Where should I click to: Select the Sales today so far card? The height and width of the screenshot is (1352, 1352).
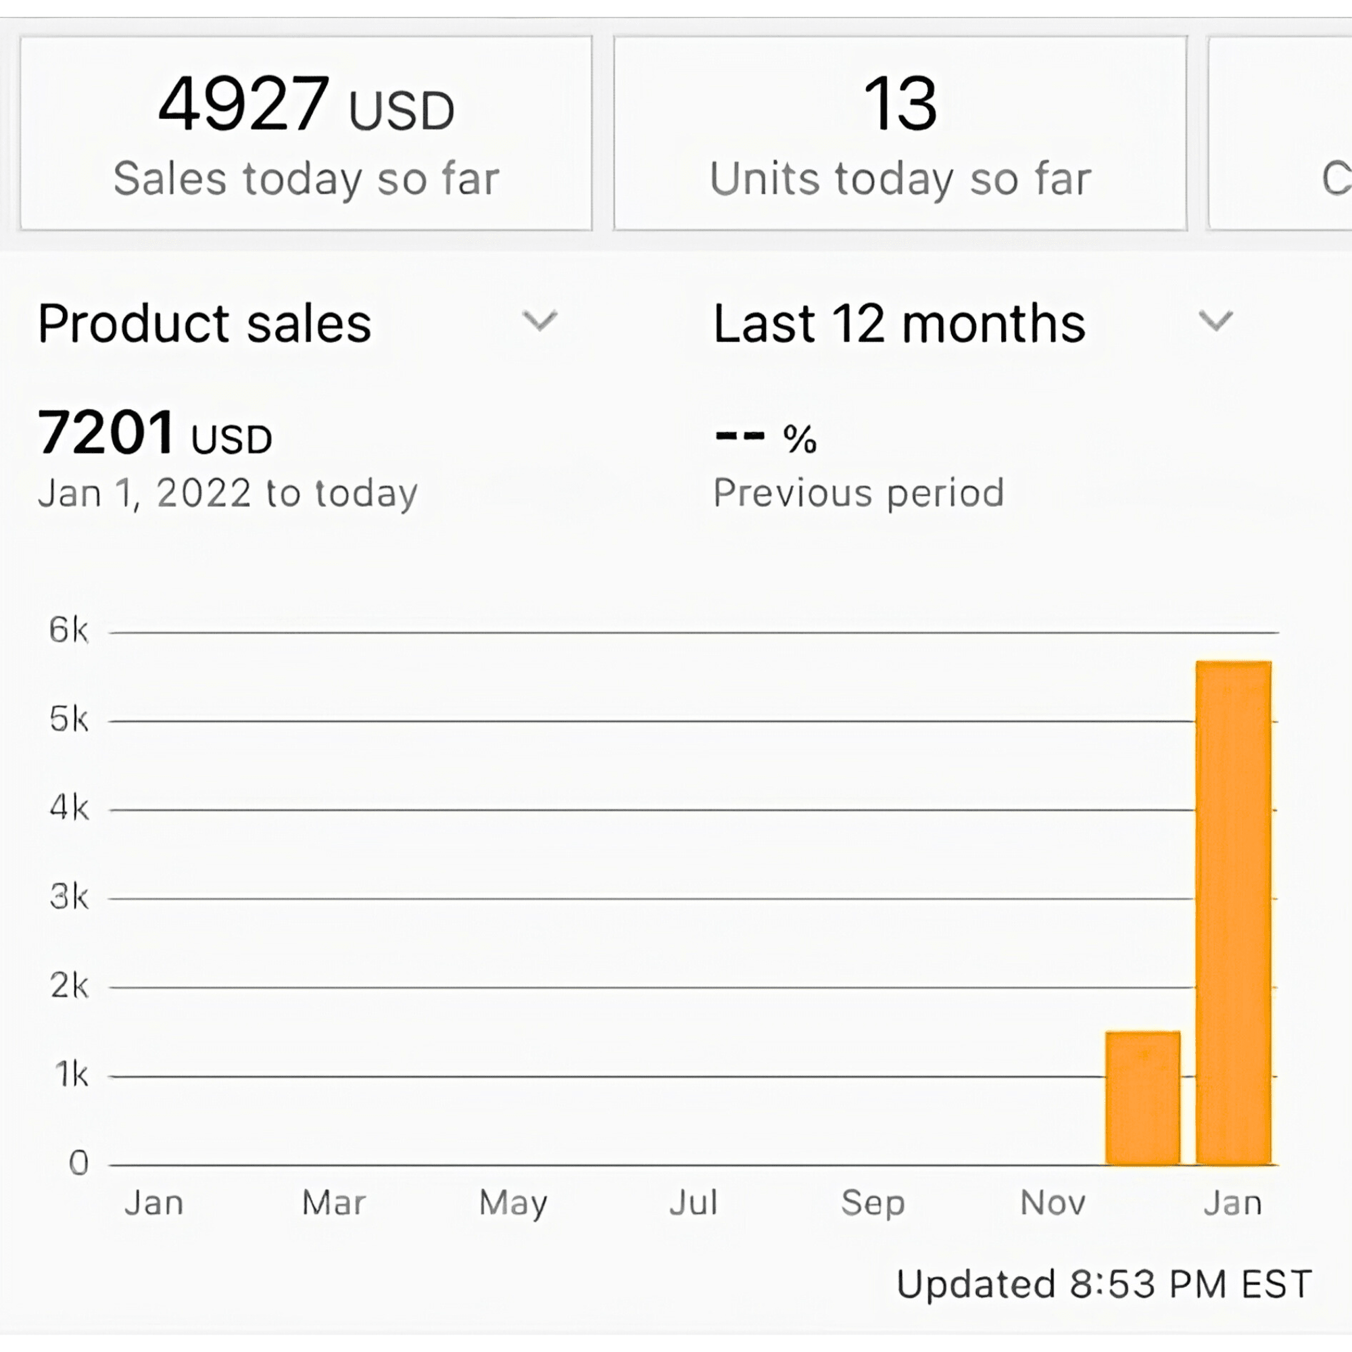[x=306, y=133]
